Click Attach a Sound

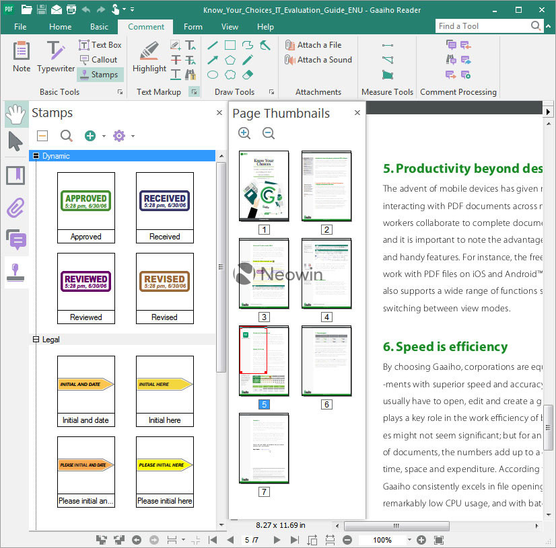[318, 60]
